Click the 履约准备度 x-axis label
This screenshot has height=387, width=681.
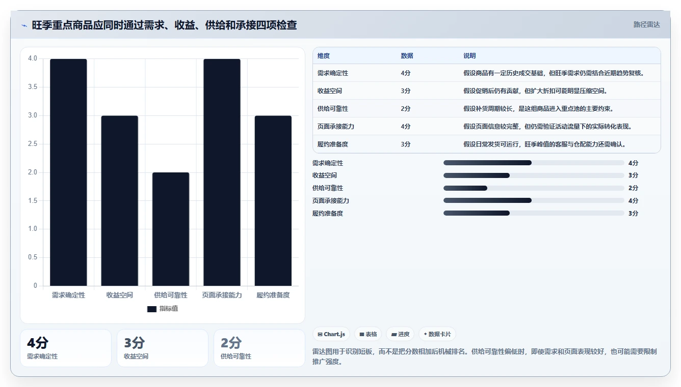pos(273,295)
